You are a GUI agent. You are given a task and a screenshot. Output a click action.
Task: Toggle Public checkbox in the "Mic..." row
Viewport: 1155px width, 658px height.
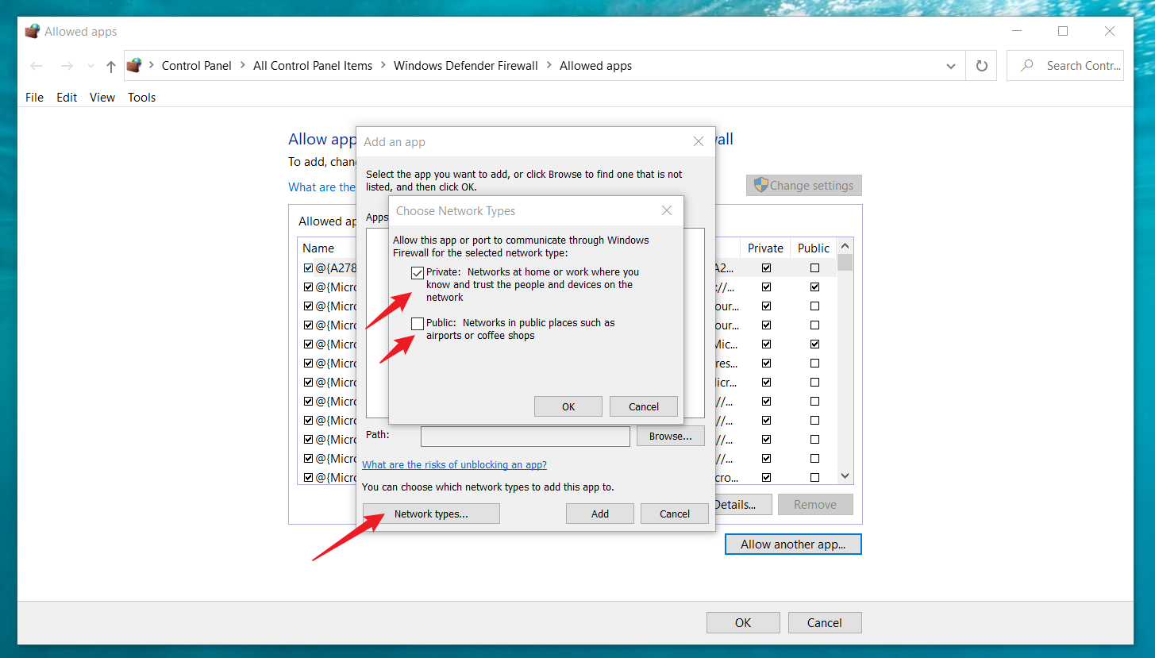pos(814,344)
